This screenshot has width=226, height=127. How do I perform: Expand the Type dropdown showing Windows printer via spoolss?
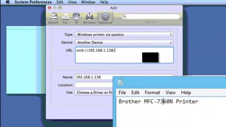(124, 35)
